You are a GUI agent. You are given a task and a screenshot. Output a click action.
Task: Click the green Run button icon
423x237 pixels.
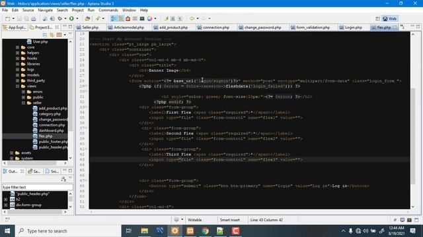[71, 18]
